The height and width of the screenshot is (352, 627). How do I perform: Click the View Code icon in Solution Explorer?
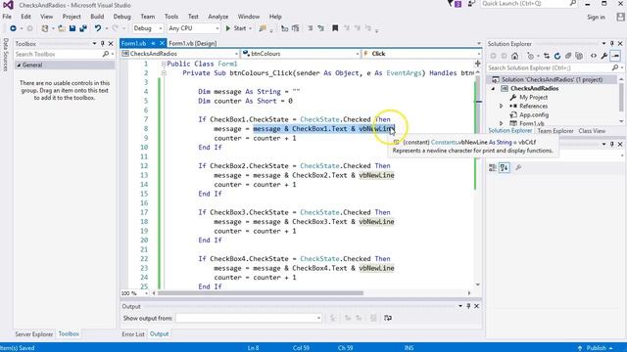[x=594, y=56]
